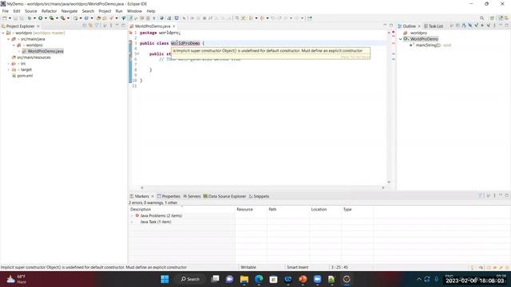
Task: Toggle Hide Non-Public Members in Outline
Action: 482,26
